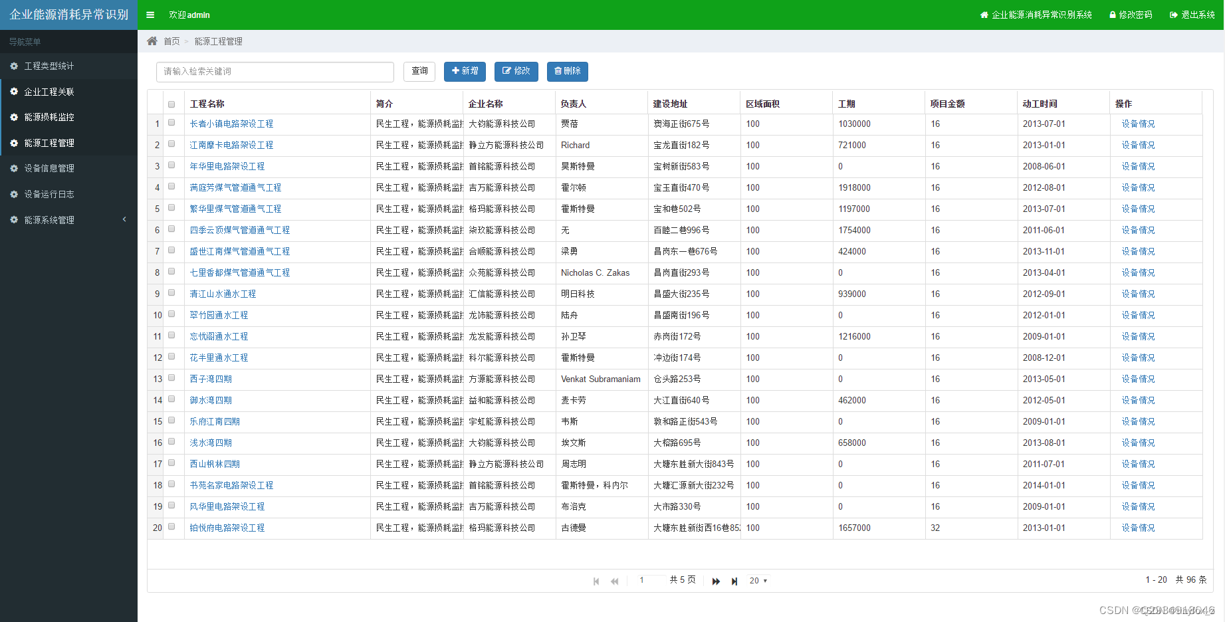
Task: Click gear icon beside 设备信息管理
Action: click(14, 168)
